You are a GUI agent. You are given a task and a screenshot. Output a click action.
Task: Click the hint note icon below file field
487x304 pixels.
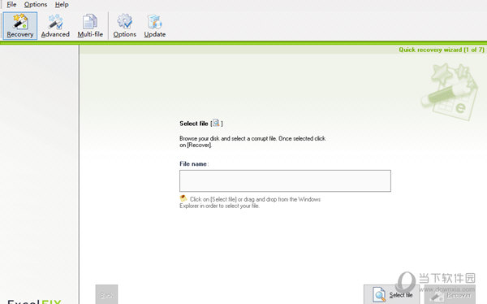[183, 198]
